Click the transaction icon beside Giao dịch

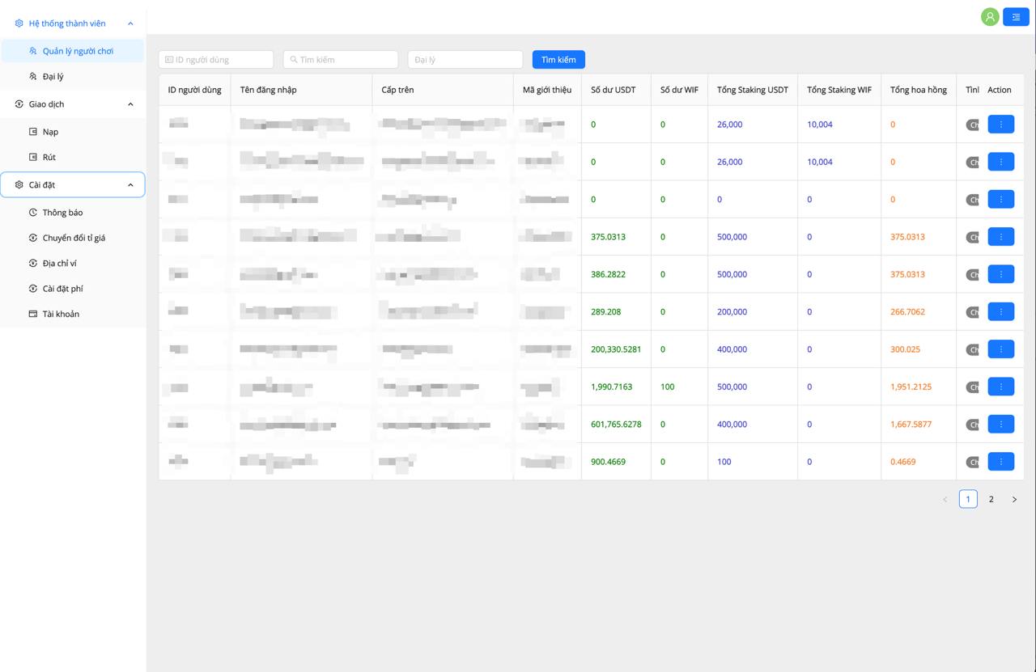coord(19,104)
